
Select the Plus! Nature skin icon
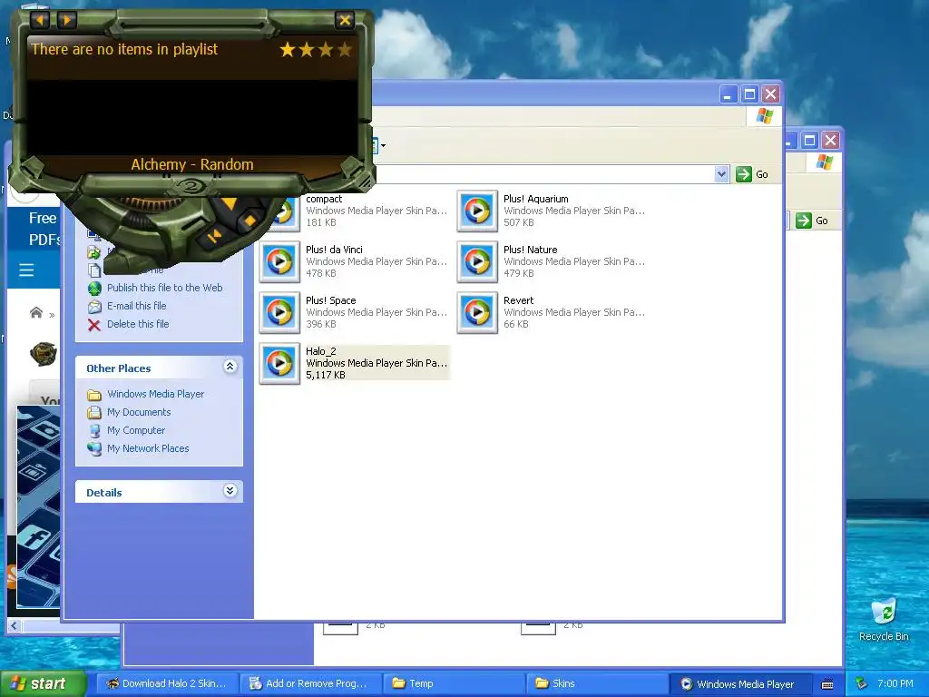pyautogui.click(x=477, y=261)
